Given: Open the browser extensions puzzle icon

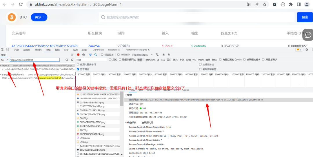Looking at the screenshot, I should tap(291, 4).
